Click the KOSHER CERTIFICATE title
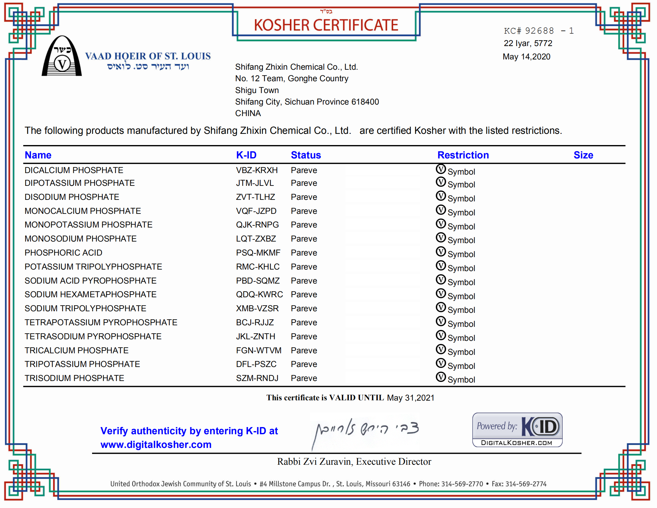 click(326, 25)
